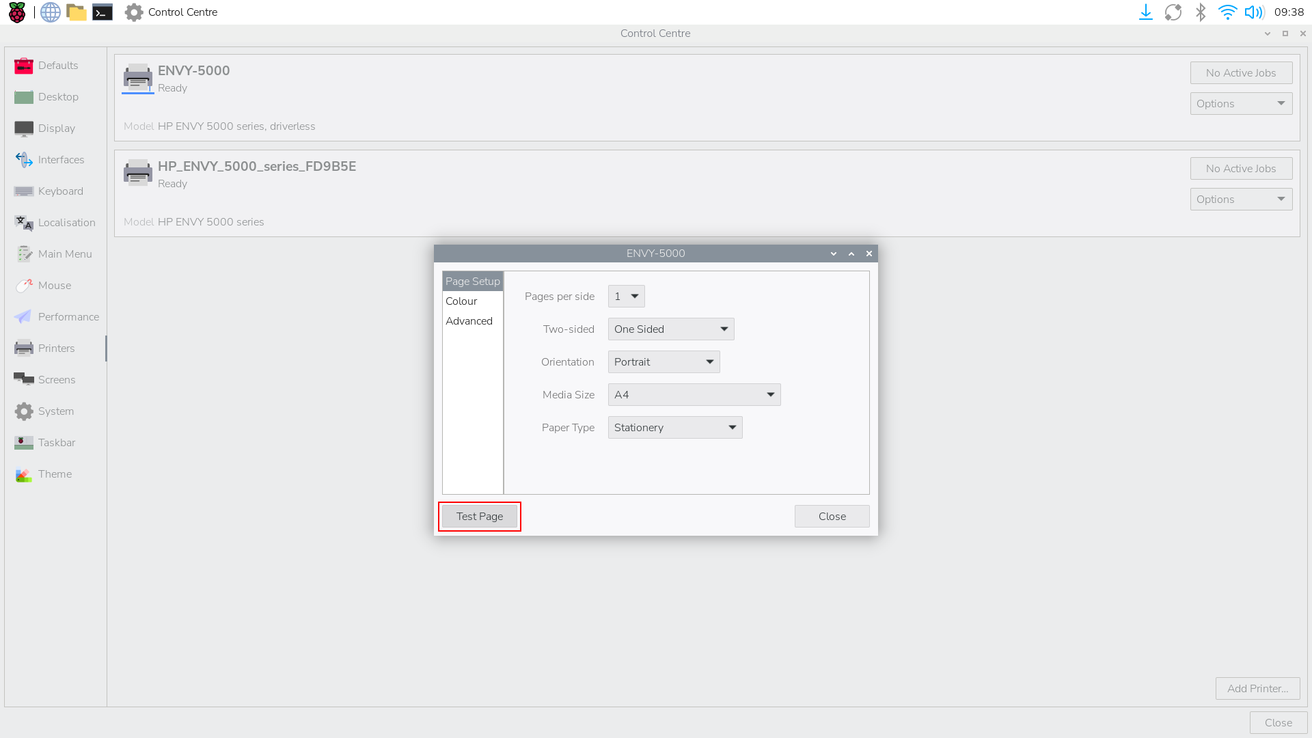Click the clock showing 09:38

pos(1289,12)
